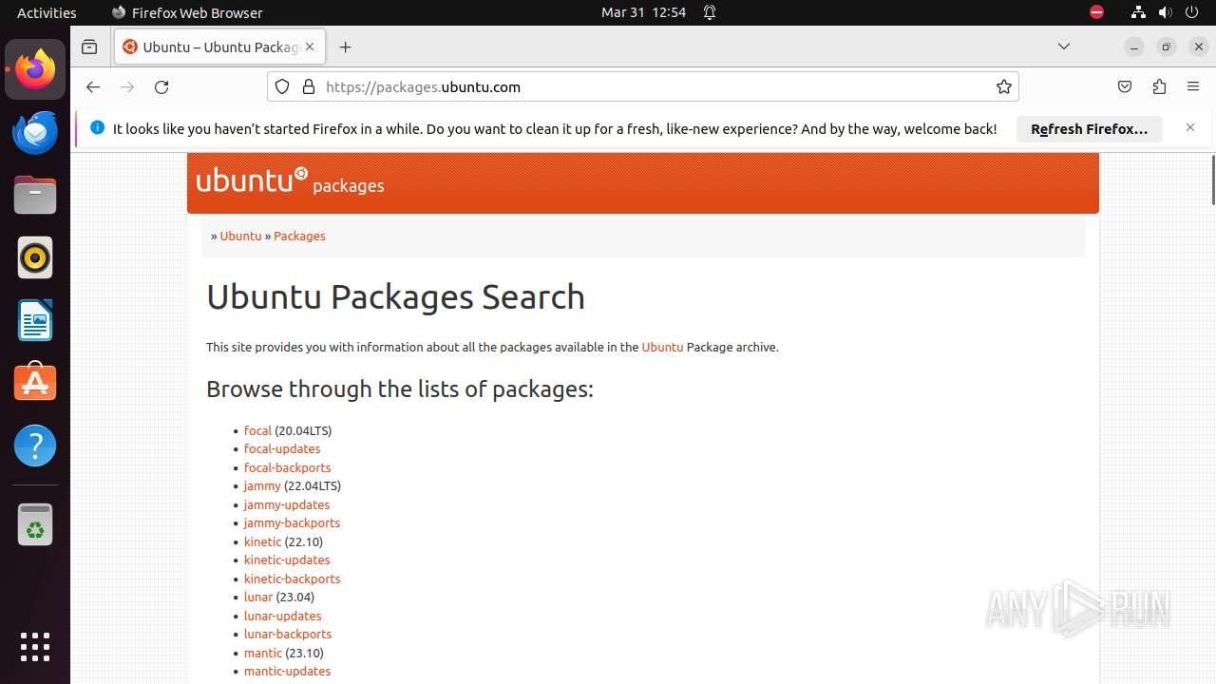The image size is (1216, 684).
Task: Open power menu in system tray
Action: coord(1191,12)
